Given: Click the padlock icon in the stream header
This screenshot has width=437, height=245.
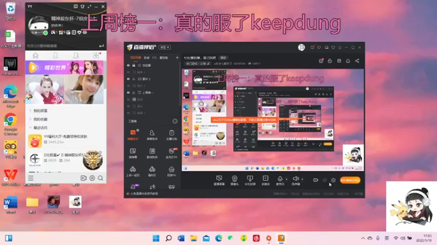Looking at the screenshot, I should (x=330, y=61).
